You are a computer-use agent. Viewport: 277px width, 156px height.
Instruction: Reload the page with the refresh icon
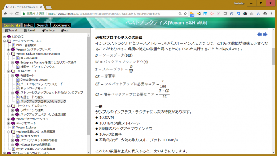click(x=17, y=14)
